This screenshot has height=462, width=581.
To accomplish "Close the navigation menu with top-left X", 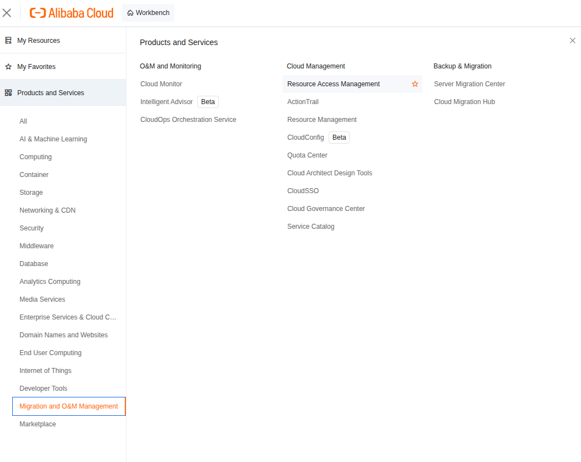I will pyautogui.click(x=7, y=13).
